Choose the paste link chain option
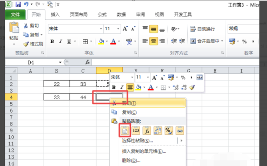Image resolution: width=267 pixels, height=166 pixels. click(180, 130)
